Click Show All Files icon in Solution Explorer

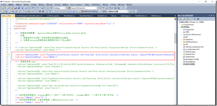(184, 19)
